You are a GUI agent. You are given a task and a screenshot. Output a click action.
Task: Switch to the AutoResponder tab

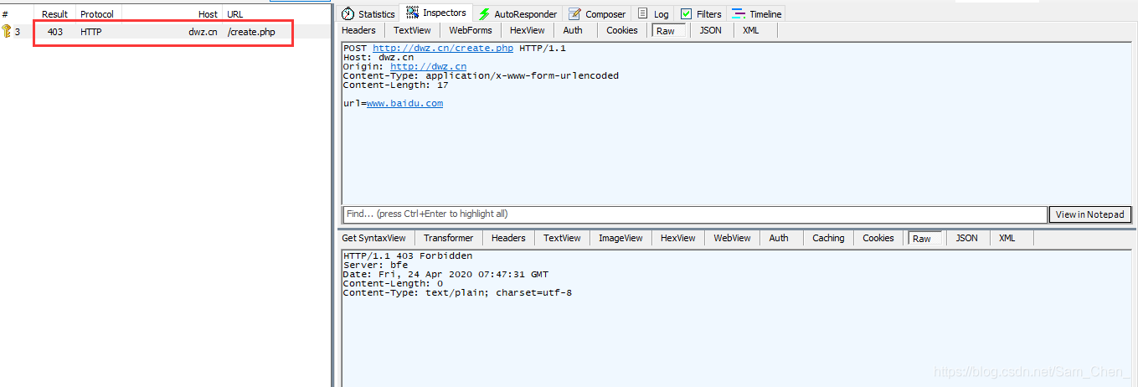point(517,14)
